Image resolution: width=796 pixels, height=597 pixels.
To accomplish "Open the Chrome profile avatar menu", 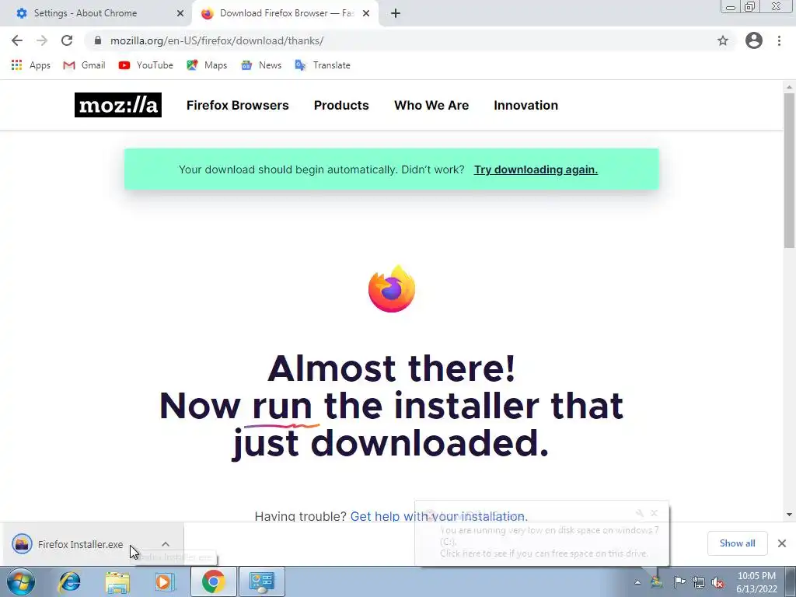I will (x=754, y=40).
